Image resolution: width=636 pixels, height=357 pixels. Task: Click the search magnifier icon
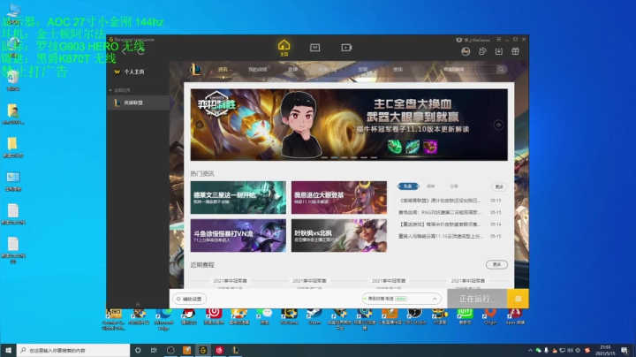coord(502,70)
